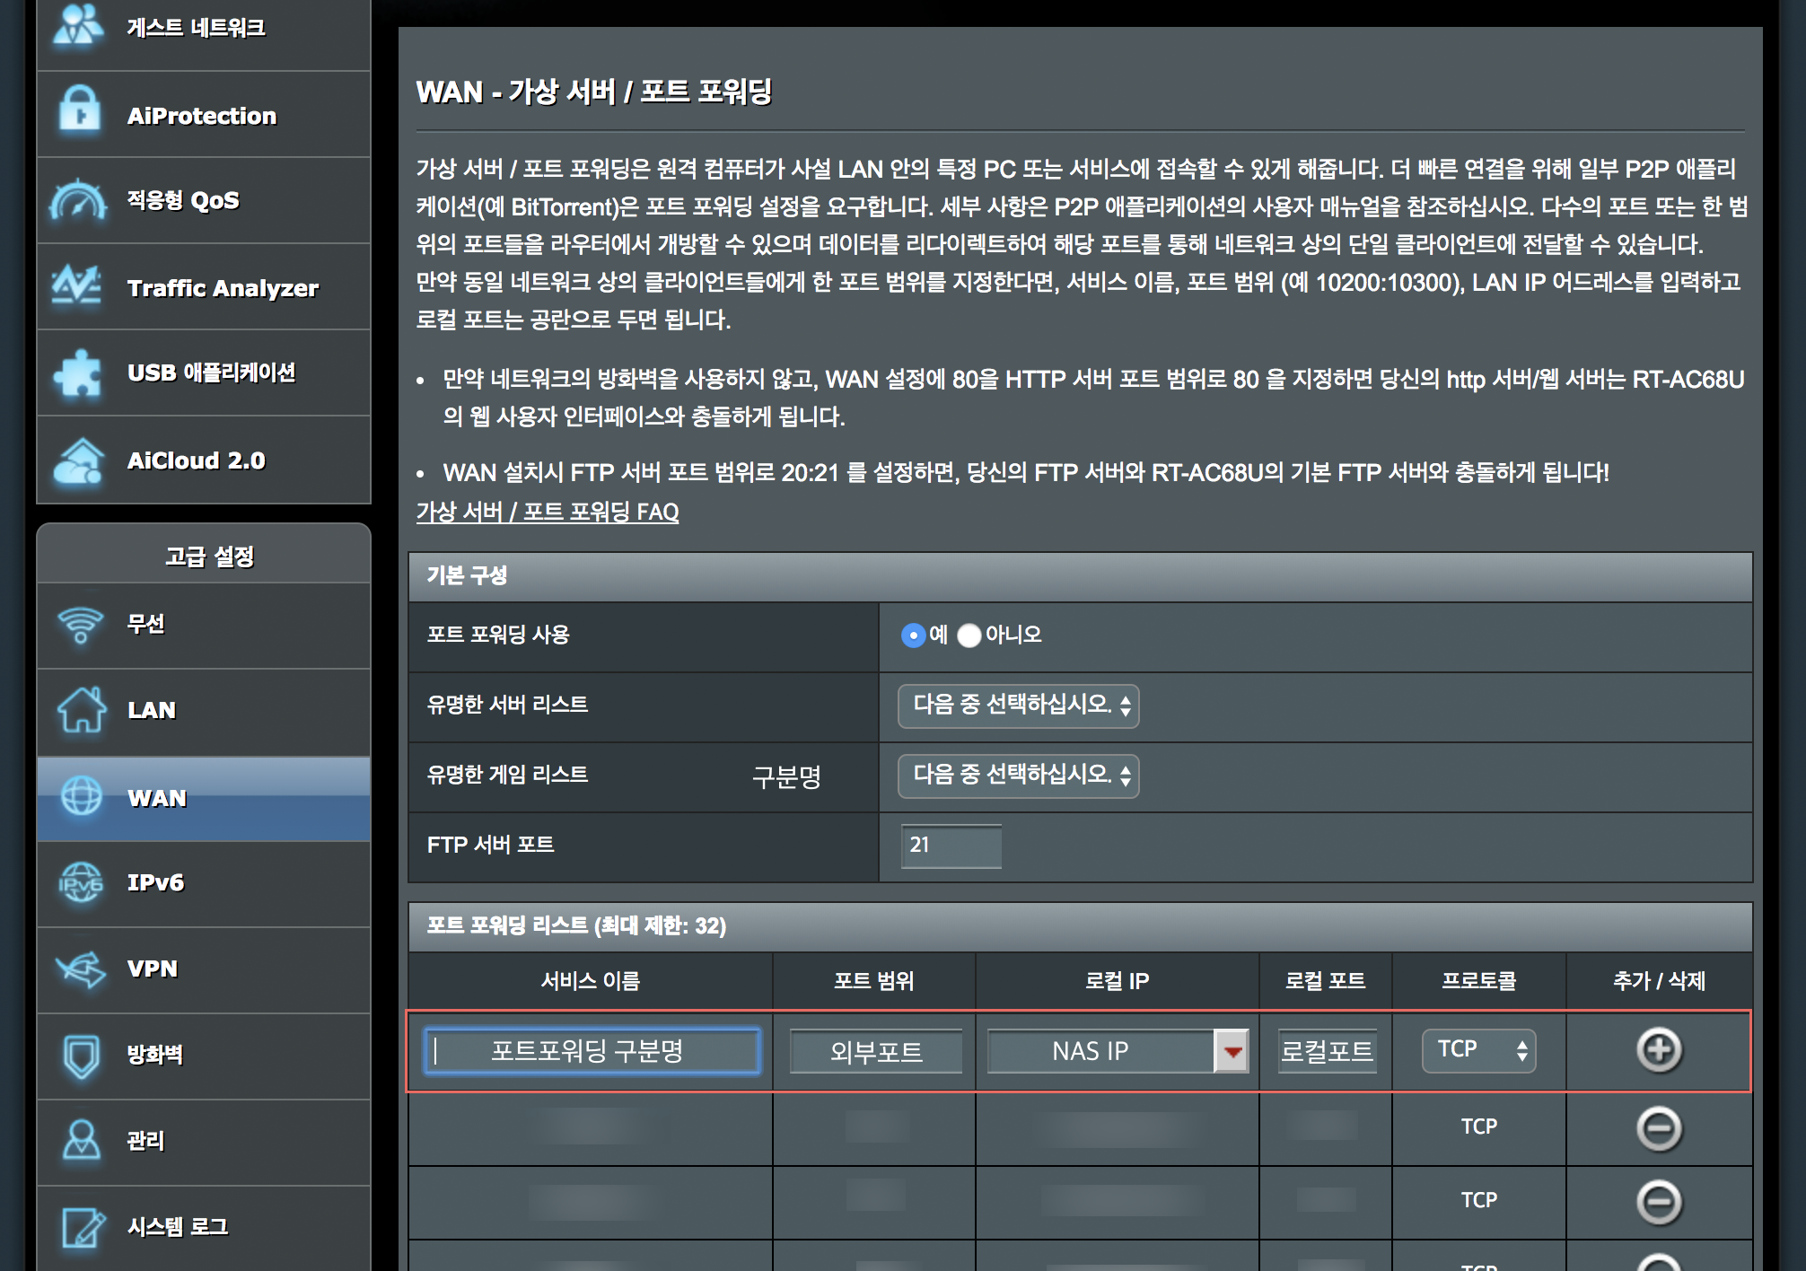Open the 유명한 서버 리스트 dropdown

(1019, 706)
